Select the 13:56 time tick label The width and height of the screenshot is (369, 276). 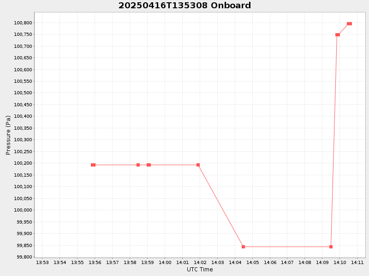[95, 262]
